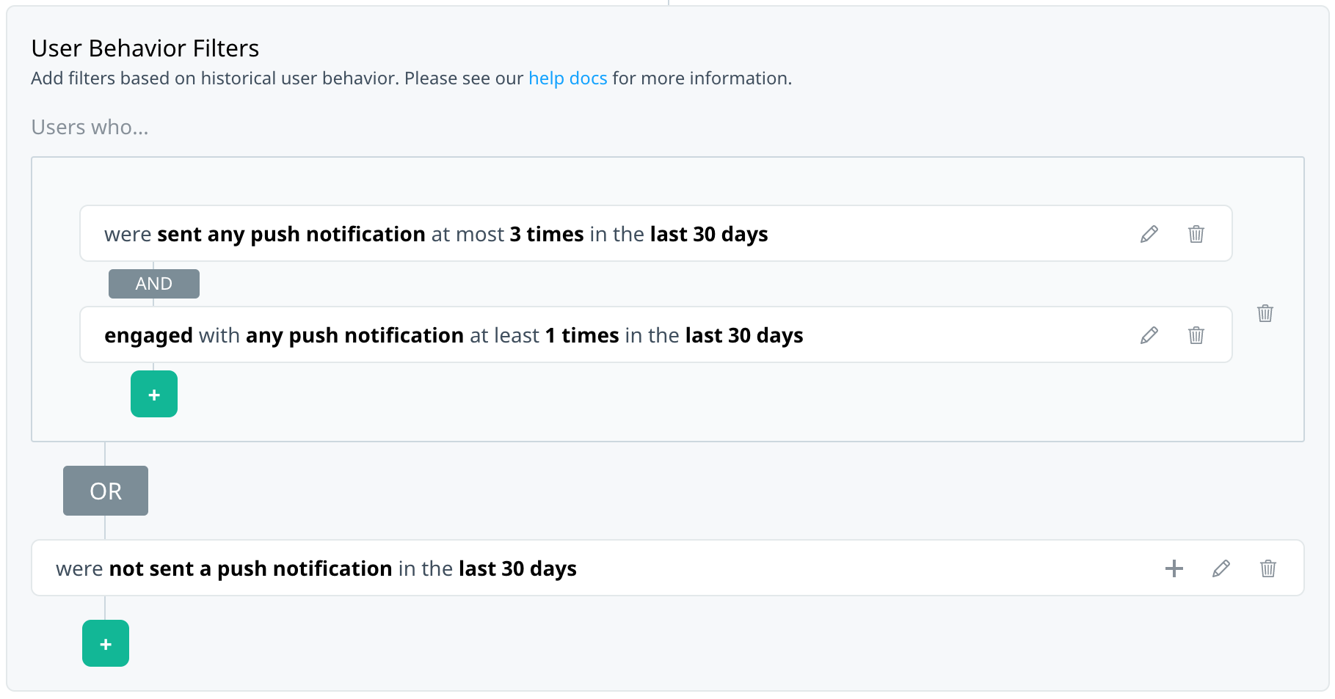This screenshot has height=699, width=1335.
Task: Edit the 'sent any push notification' filter
Action: pyautogui.click(x=1149, y=234)
